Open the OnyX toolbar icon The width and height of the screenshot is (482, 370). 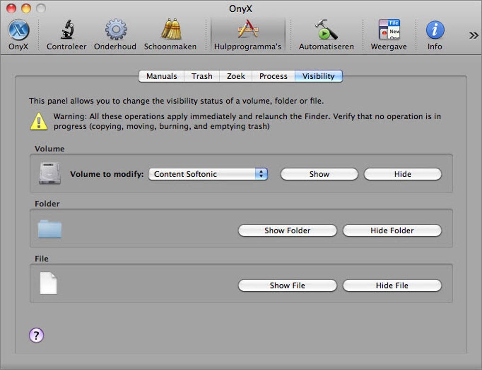click(x=18, y=34)
